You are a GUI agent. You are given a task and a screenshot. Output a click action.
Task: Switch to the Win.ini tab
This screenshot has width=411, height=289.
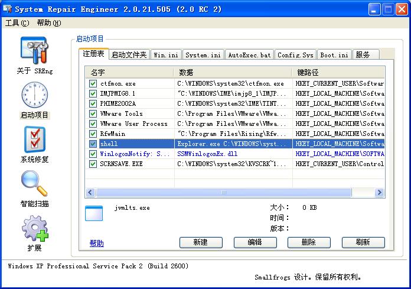pyautogui.click(x=166, y=55)
